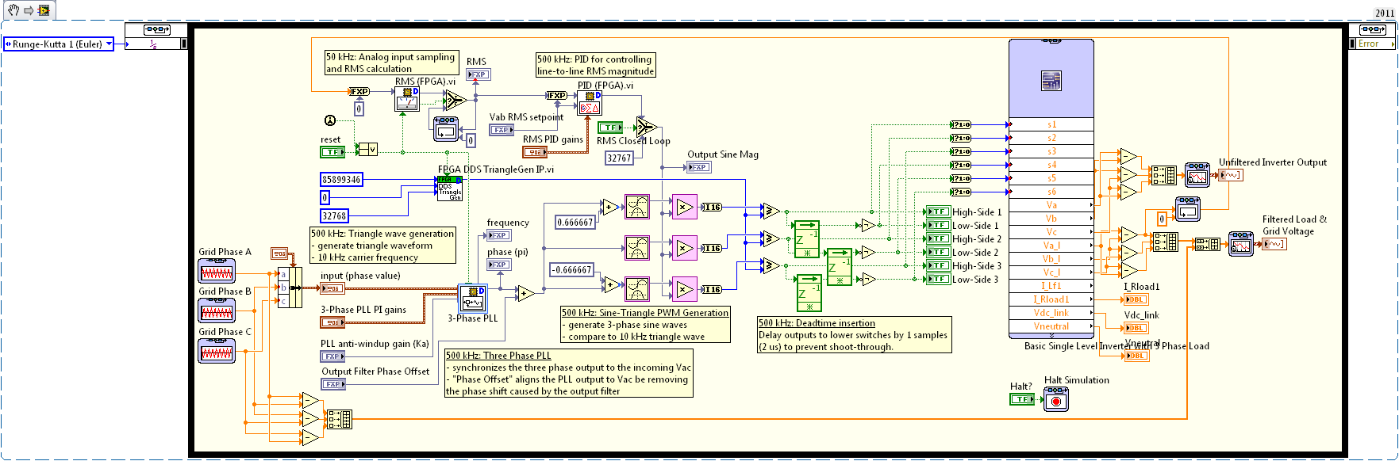Viewport: 1399px width, 461px height.
Task: Select the PID (FPGA).vi node
Action: (589, 104)
